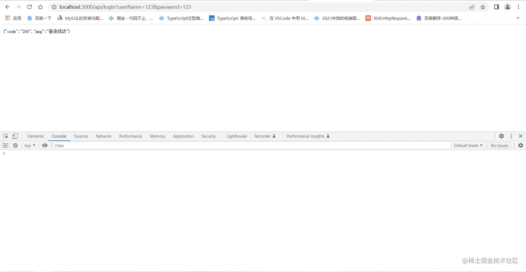Click the console Filter field
The image size is (526, 272).
[x=252, y=146]
